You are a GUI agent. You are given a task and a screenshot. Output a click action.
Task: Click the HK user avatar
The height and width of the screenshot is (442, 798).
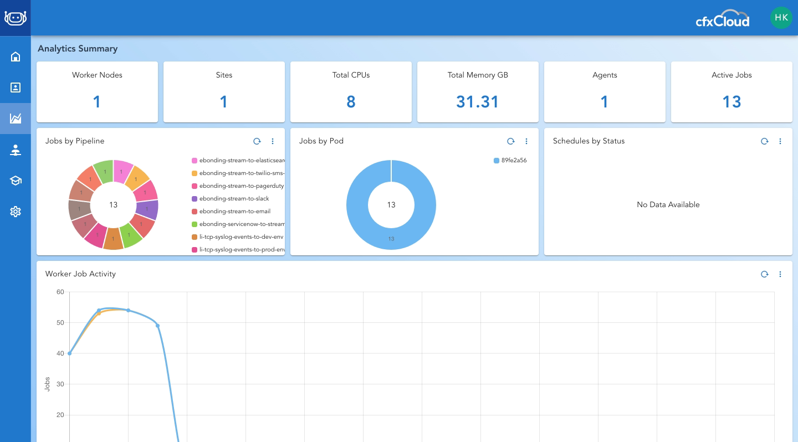(x=781, y=18)
